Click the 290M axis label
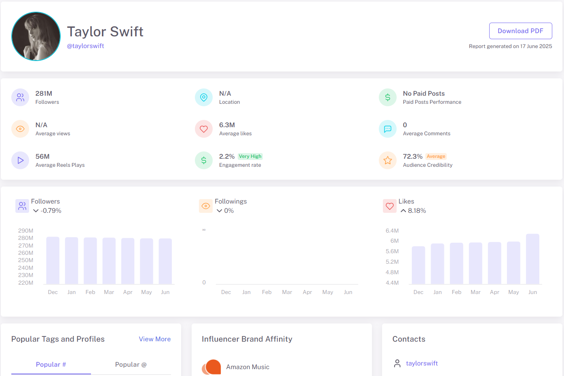This screenshot has height=376, width=564. (26, 231)
